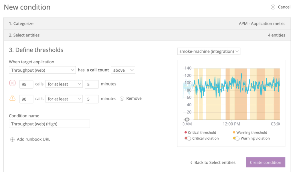Open the Throughput (web) metric dropdown
The width and height of the screenshot is (293, 172).
(42, 70)
